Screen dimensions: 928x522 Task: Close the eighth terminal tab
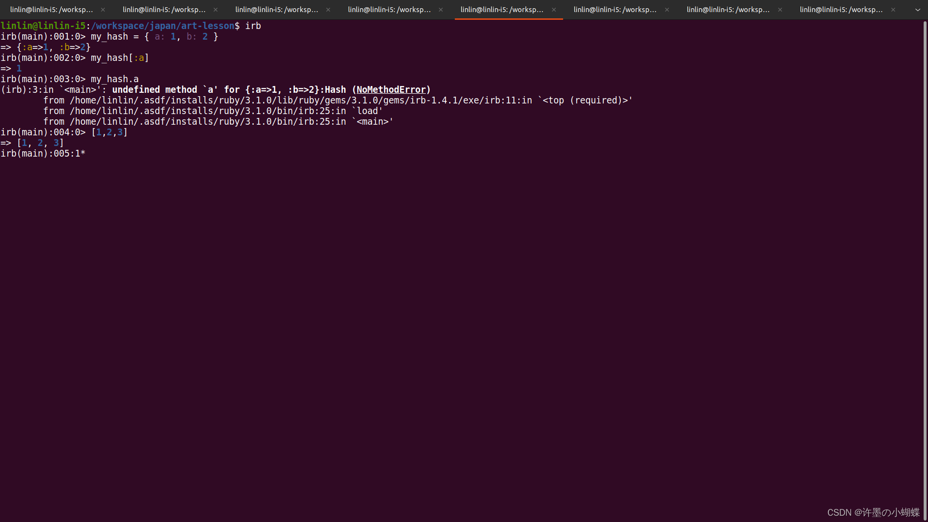coord(893,10)
